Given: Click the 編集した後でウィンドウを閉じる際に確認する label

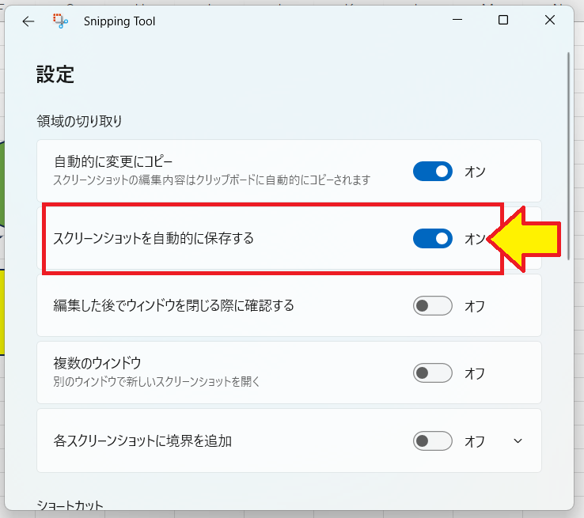Looking at the screenshot, I should (x=173, y=305).
